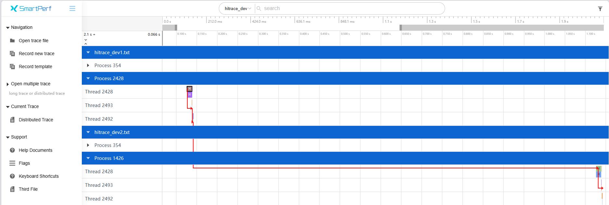The height and width of the screenshot is (205, 609).
Task: Expand the Open multiple trace section
Action: 8,84
